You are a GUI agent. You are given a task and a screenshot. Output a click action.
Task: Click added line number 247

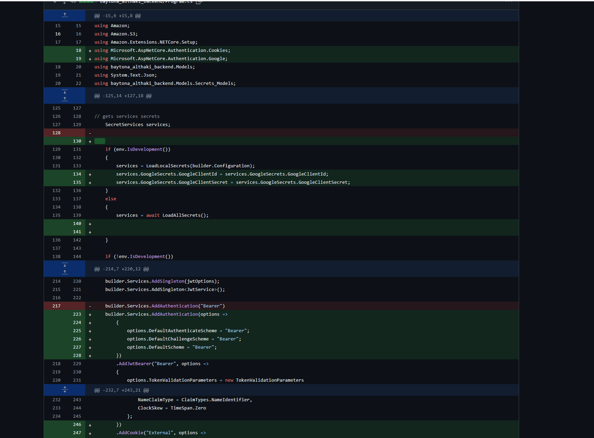tap(77, 433)
